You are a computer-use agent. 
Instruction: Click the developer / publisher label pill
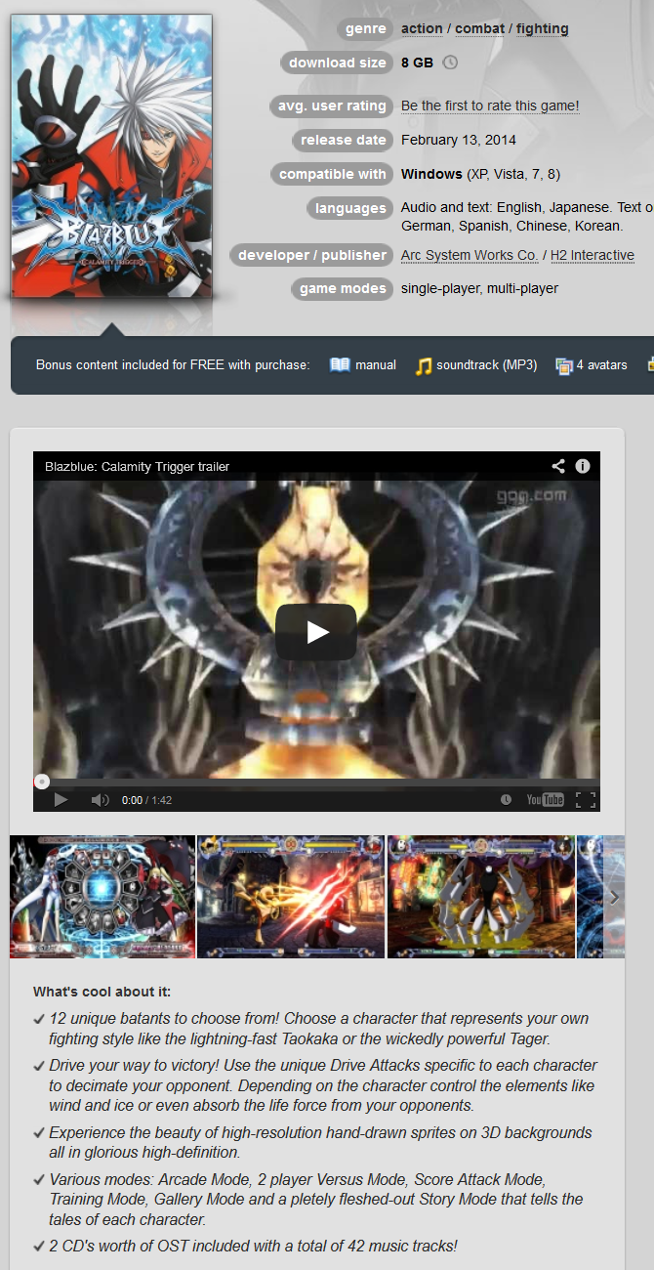[x=311, y=255]
